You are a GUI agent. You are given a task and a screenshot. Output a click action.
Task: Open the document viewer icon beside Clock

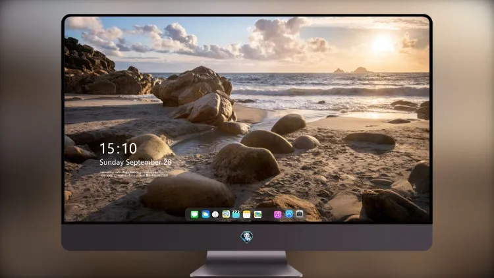[x=226, y=214]
